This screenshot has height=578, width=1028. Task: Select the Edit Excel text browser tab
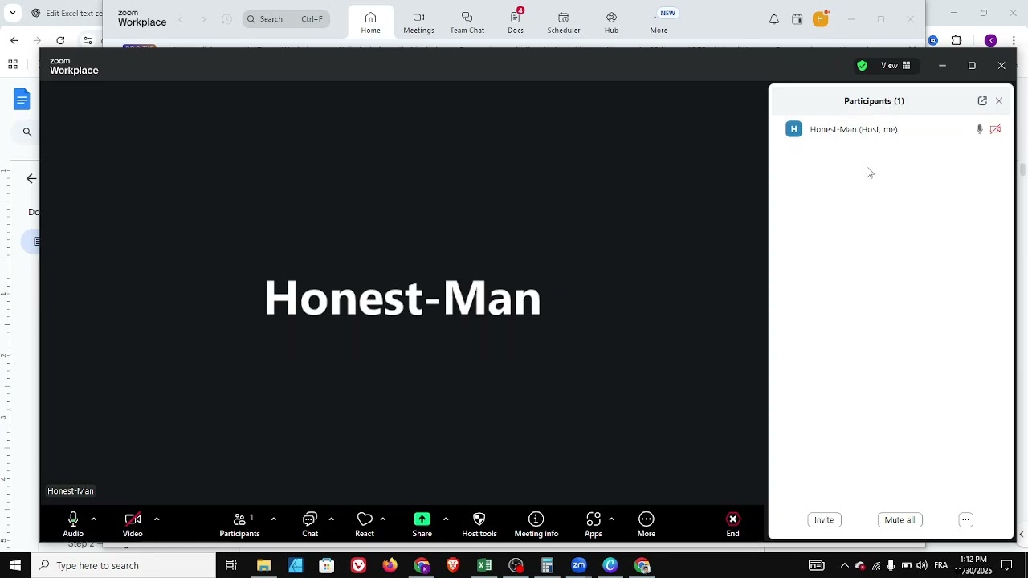tap(66, 13)
